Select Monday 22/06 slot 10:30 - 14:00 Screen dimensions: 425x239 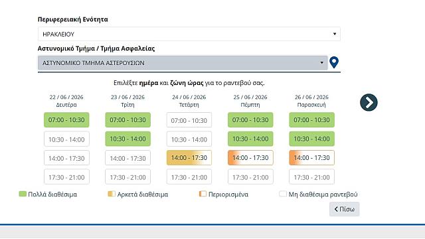[x=66, y=139]
